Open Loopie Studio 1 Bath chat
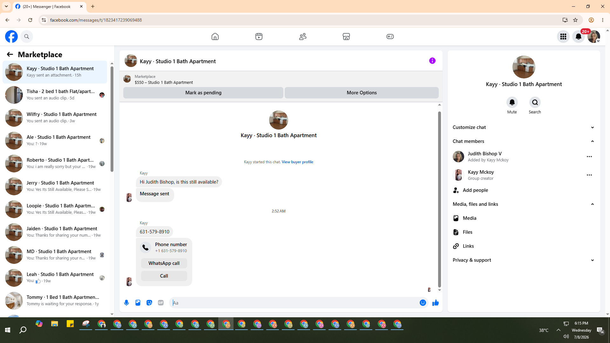 (x=55, y=209)
